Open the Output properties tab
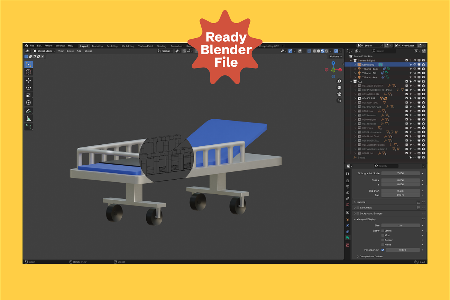Screen dimensions: 450x300 pyautogui.click(x=348, y=186)
